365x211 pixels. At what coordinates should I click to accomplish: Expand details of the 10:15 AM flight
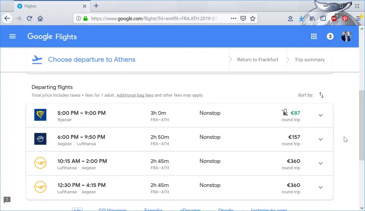click(x=321, y=163)
